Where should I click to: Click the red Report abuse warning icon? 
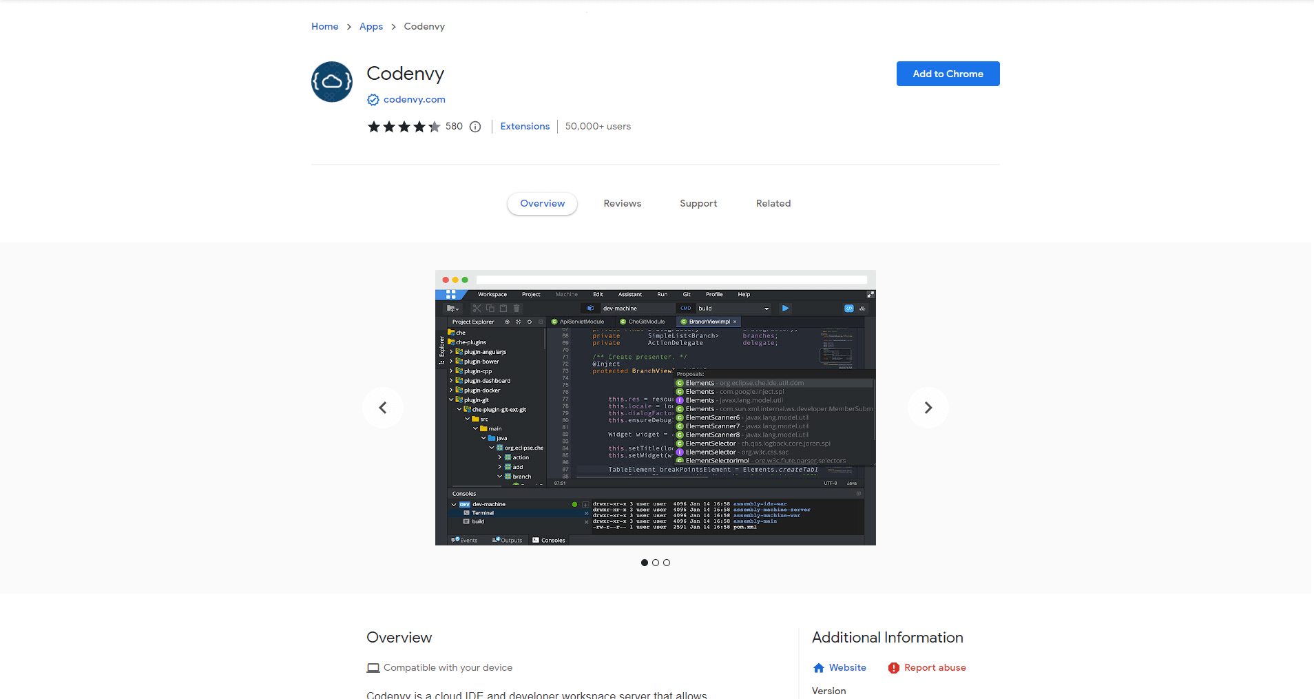coord(894,668)
